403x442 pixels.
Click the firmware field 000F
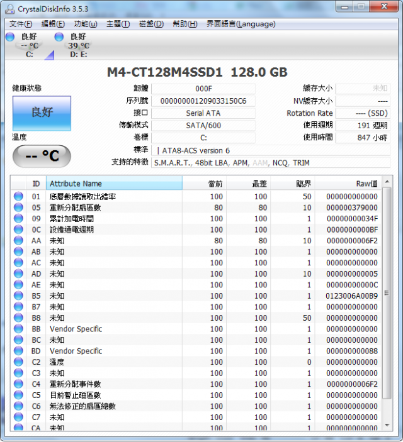tap(203, 89)
